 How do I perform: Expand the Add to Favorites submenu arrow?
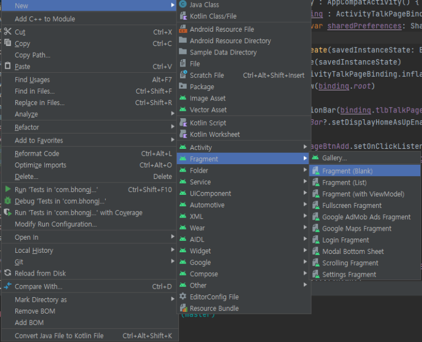[x=173, y=140]
